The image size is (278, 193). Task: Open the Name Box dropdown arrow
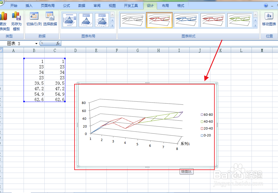36,44
